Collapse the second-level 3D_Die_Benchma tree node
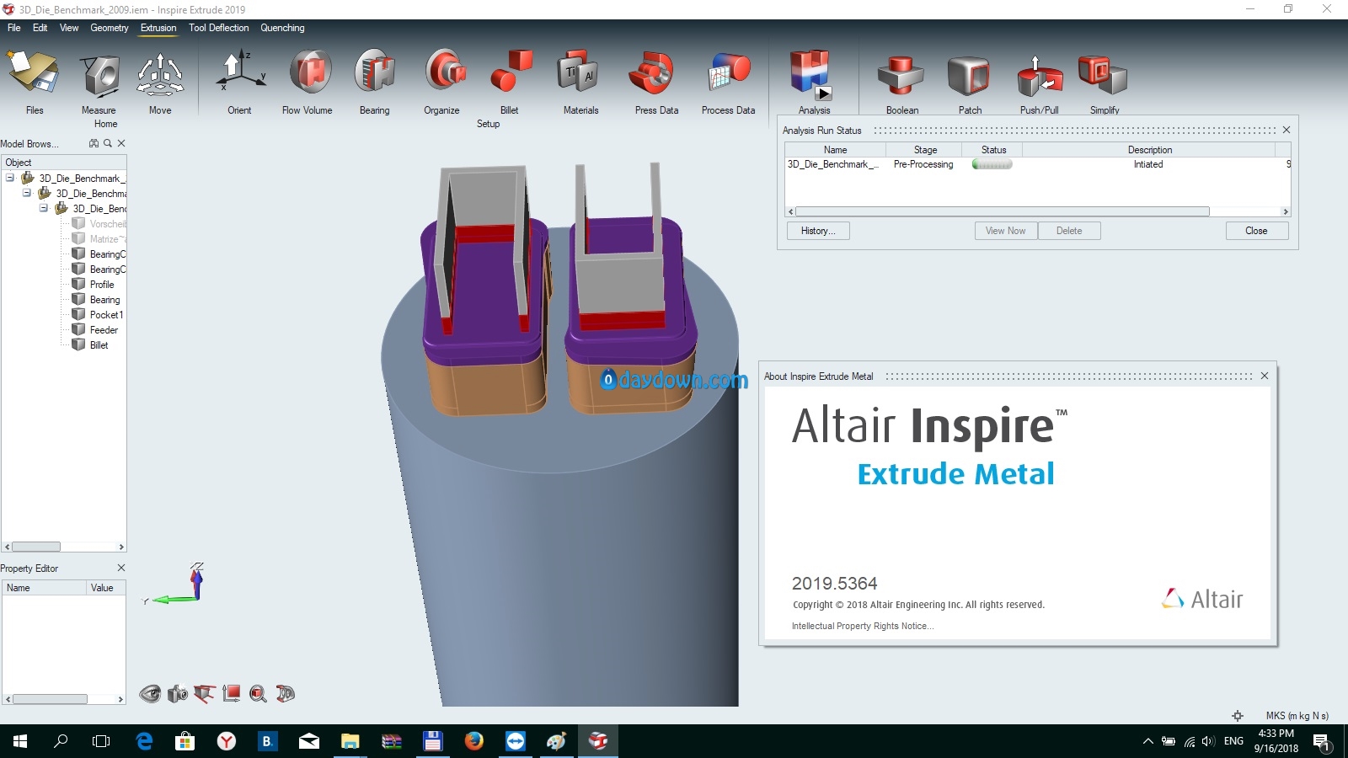Screen dimensions: 1348x758 coord(27,193)
